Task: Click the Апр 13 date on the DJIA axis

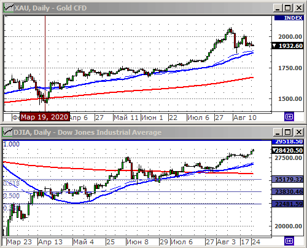Action: point(50,242)
